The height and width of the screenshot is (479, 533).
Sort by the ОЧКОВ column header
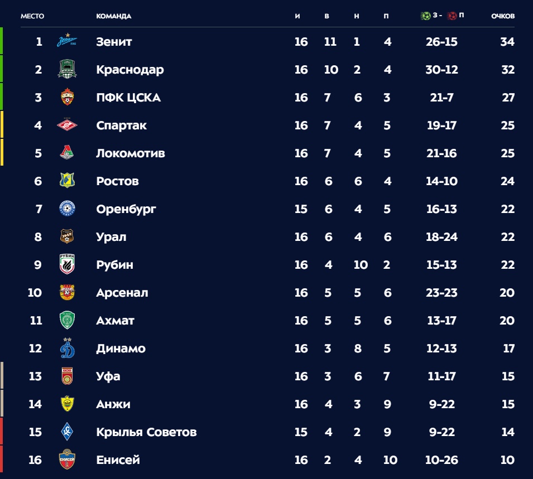point(502,16)
